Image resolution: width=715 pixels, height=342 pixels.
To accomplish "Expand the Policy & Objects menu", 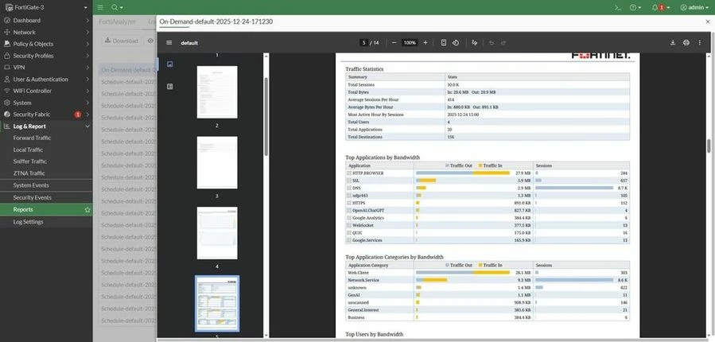I will (x=46, y=44).
